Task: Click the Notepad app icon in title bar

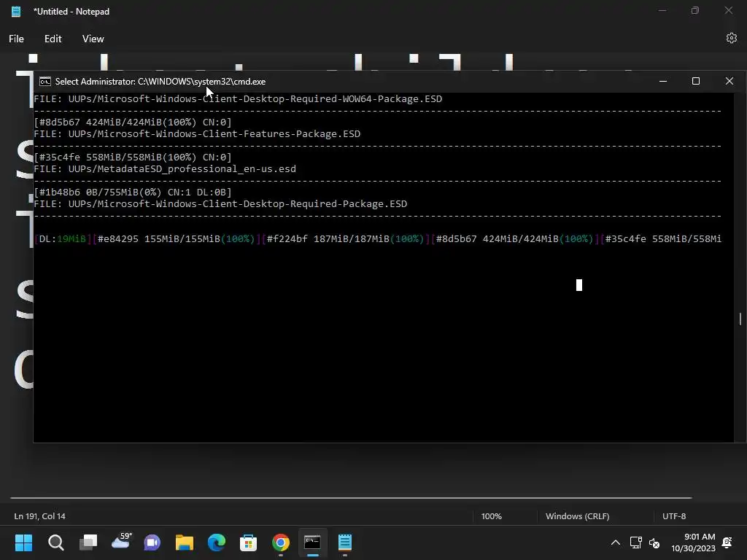Action: pyautogui.click(x=16, y=12)
